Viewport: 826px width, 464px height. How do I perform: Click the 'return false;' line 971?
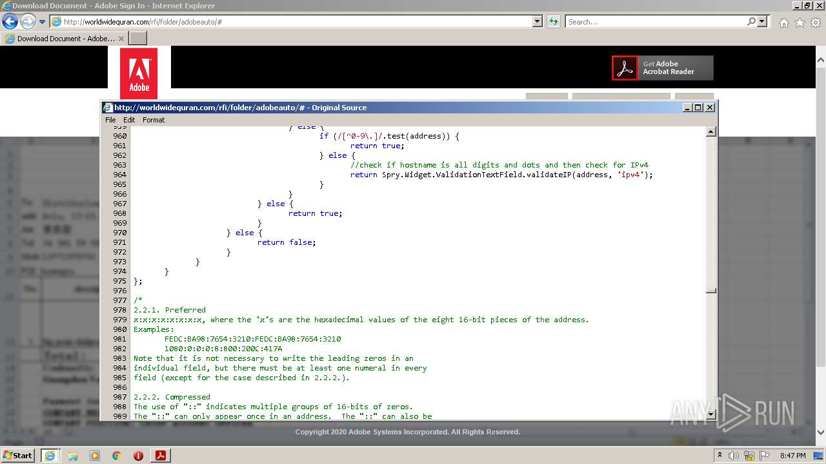pyautogui.click(x=287, y=242)
